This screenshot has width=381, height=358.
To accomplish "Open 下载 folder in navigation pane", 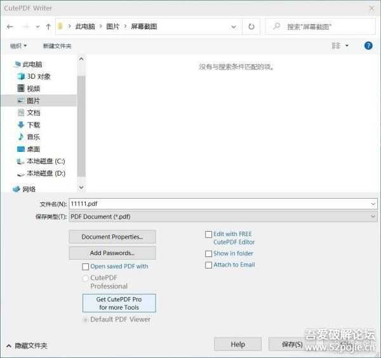I will [x=33, y=125].
